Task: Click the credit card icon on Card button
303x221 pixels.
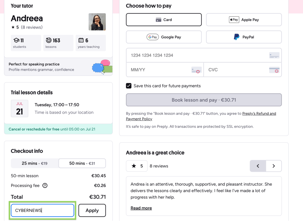Action: tap(159, 20)
